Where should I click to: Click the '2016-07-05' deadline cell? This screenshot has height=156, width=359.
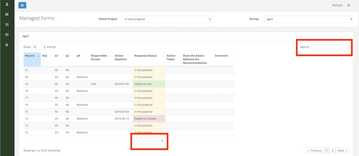click(x=123, y=84)
